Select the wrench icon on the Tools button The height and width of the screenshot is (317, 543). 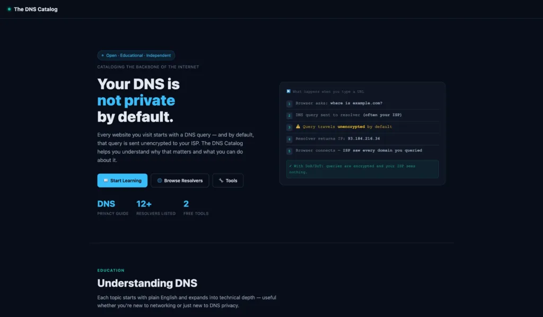[x=220, y=181]
